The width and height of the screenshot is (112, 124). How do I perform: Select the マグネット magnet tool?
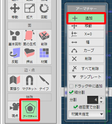(x=30, y=83)
